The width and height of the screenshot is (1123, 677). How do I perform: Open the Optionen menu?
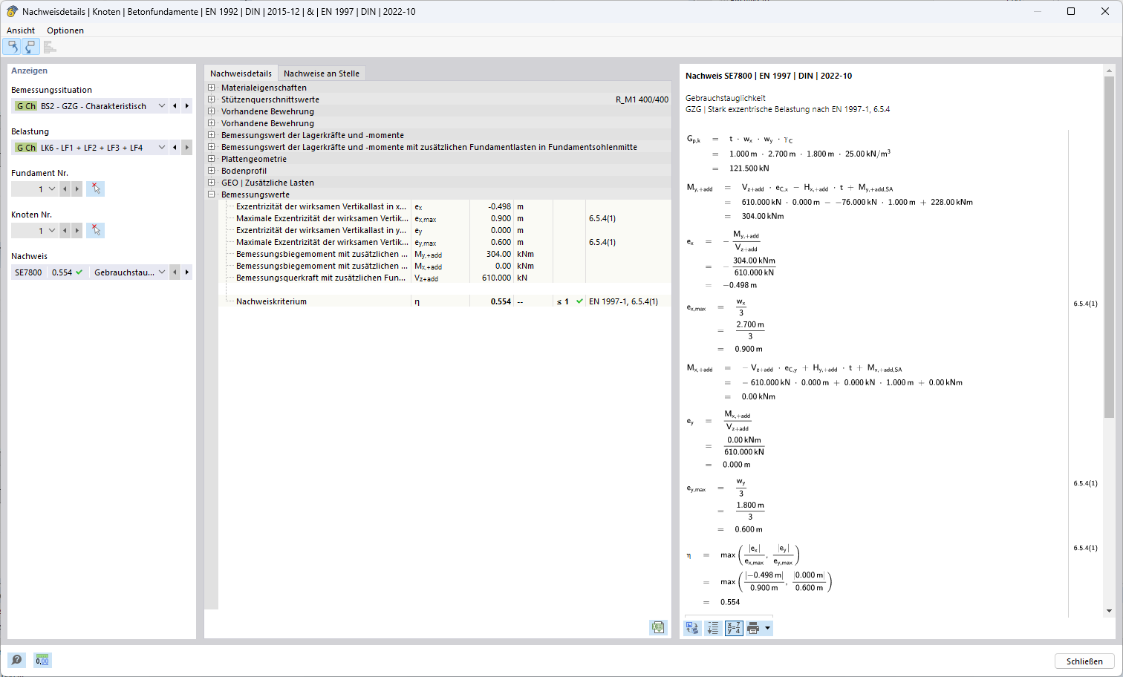[65, 30]
